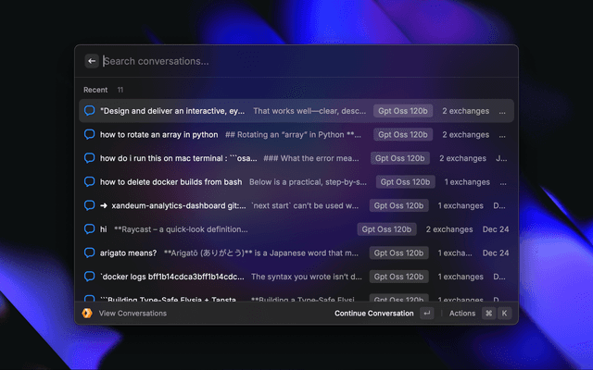593x370 pixels.
Task: Click the orange Raycast extension icon in footer
Action: point(87,314)
